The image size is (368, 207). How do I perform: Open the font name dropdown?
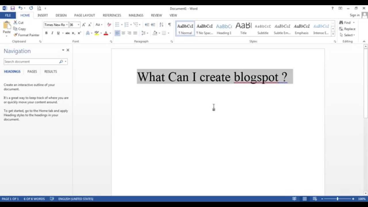[67, 25]
